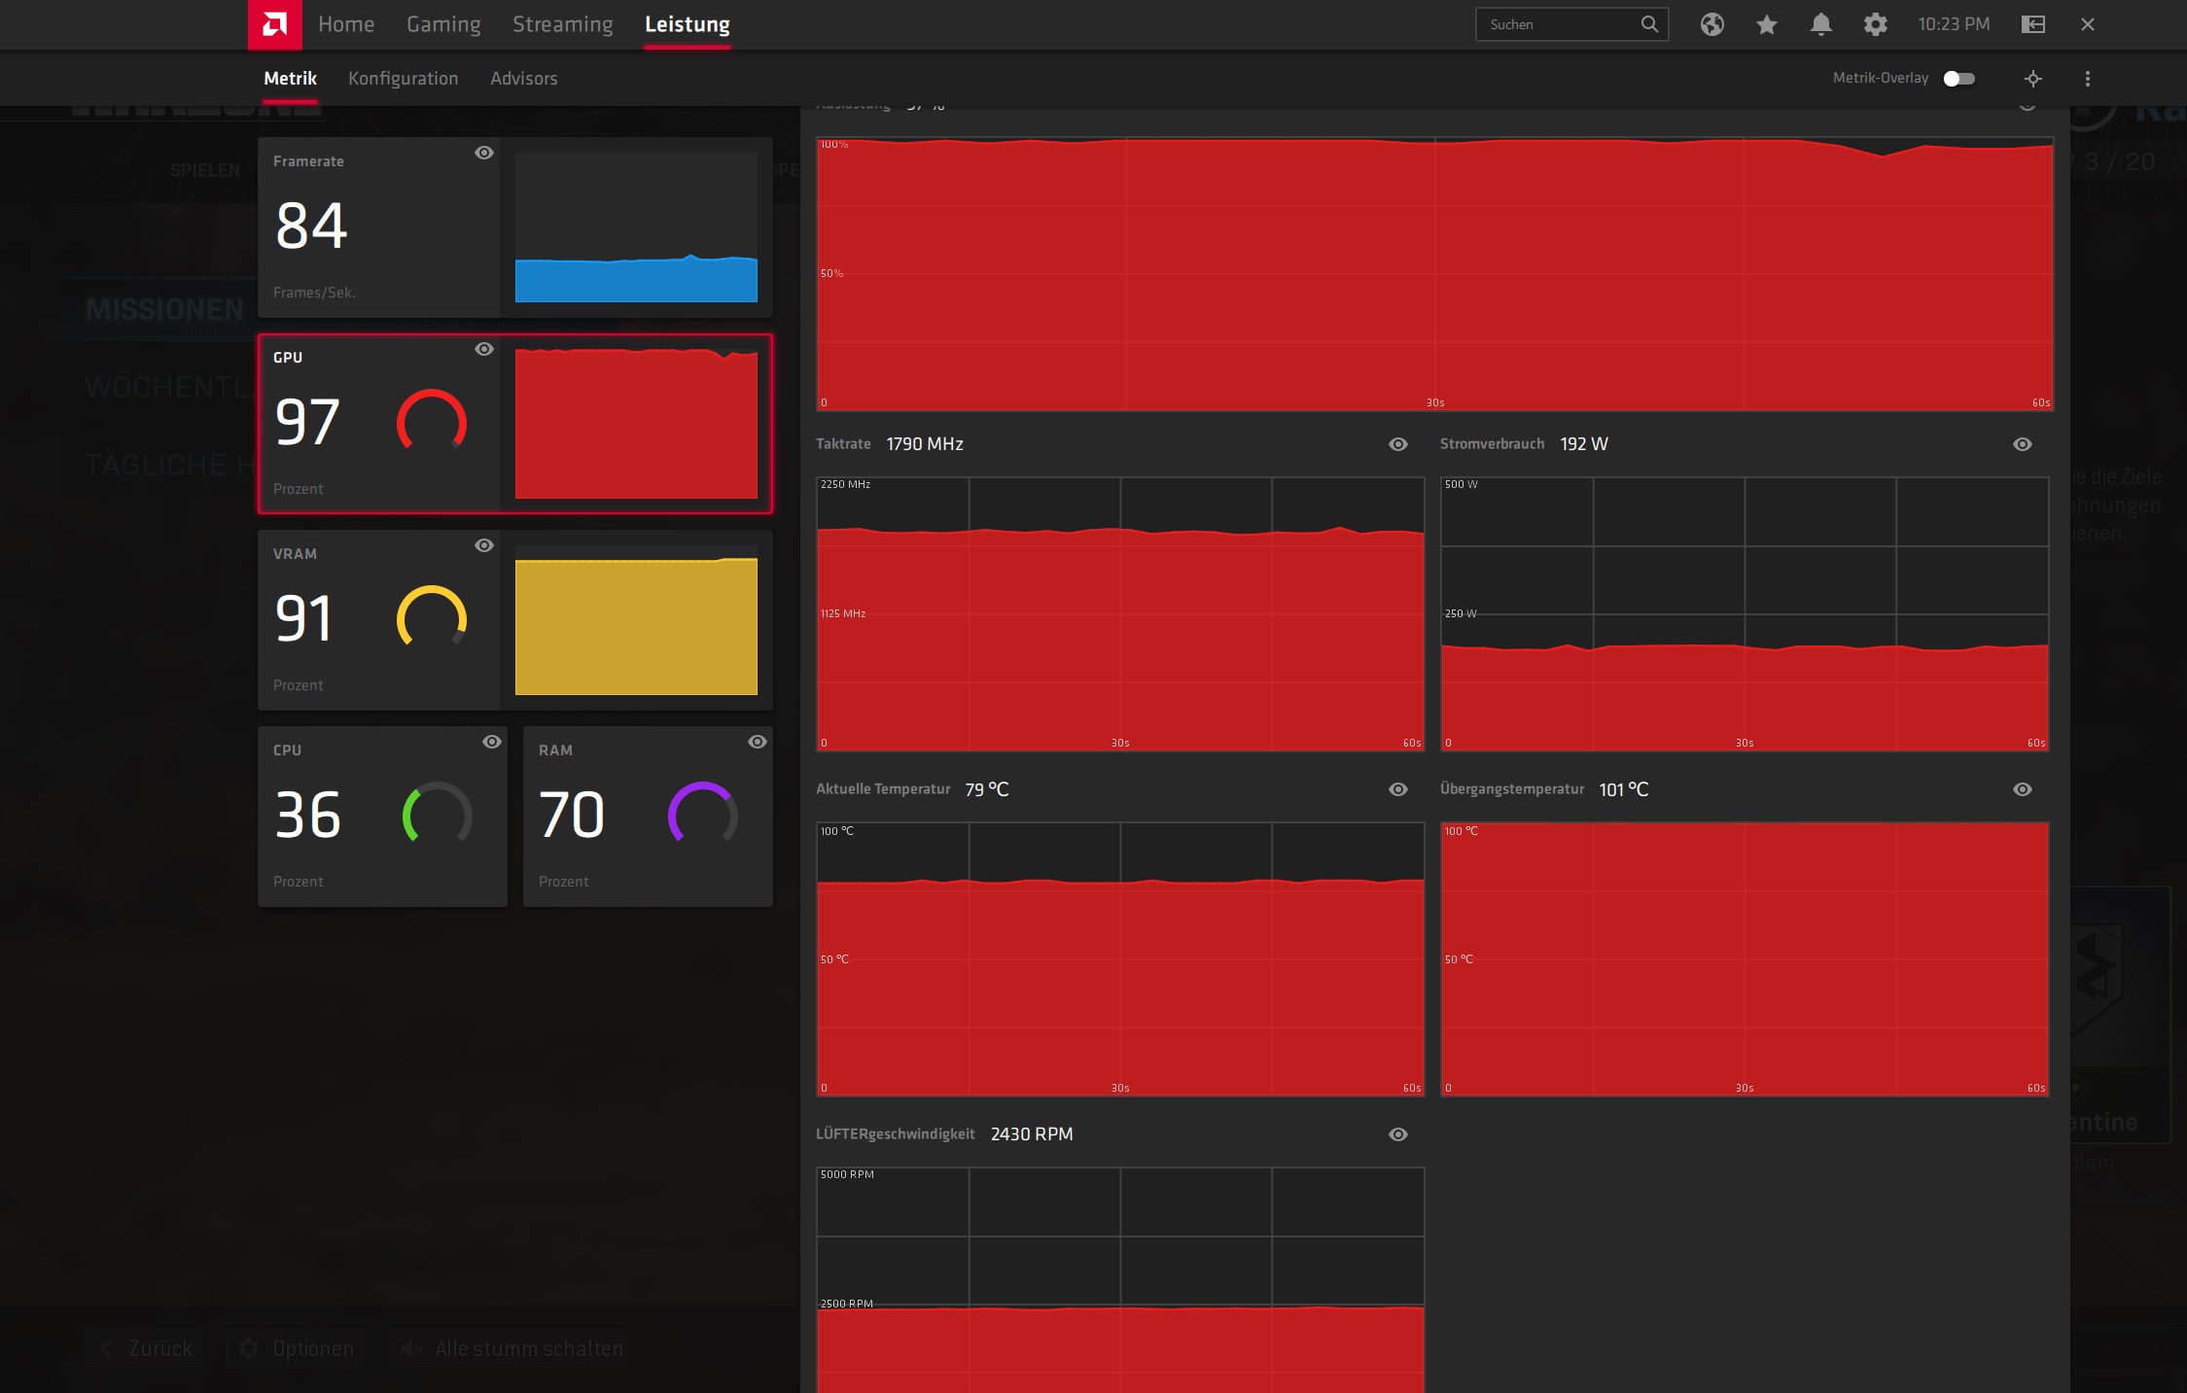Open favorites star icon
Image resolution: width=2187 pixels, height=1393 pixels.
(1766, 24)
